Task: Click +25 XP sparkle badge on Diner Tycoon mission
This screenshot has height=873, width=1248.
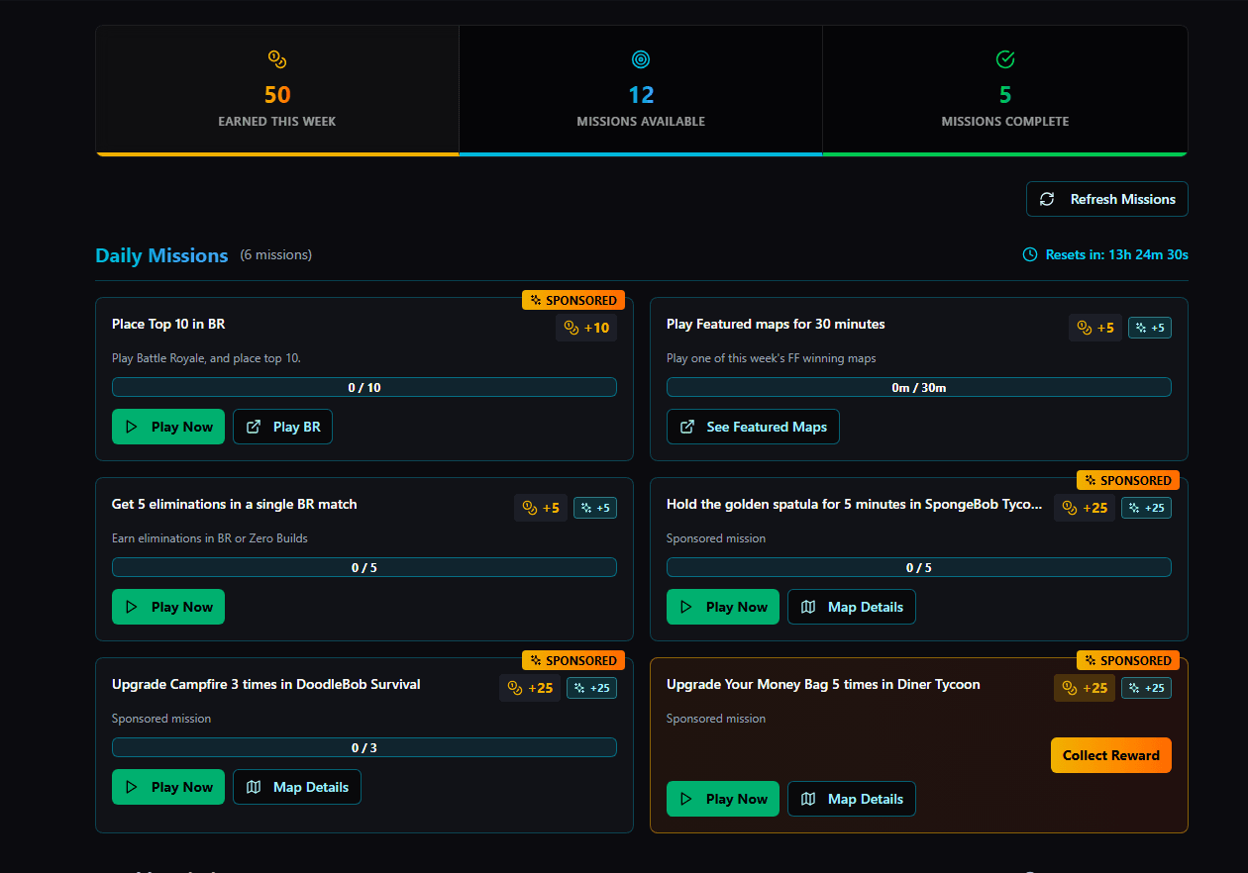Action: 1146,688
